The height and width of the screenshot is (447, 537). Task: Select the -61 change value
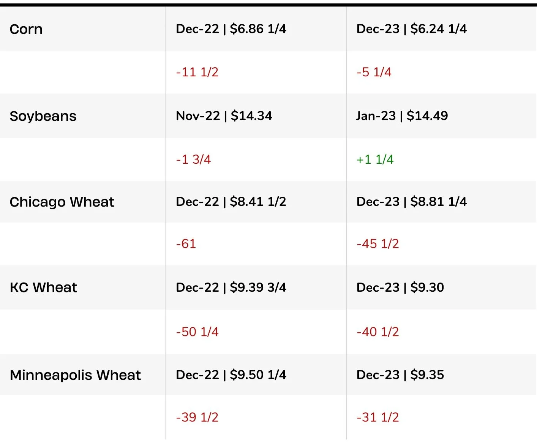(x=186, y=244)
